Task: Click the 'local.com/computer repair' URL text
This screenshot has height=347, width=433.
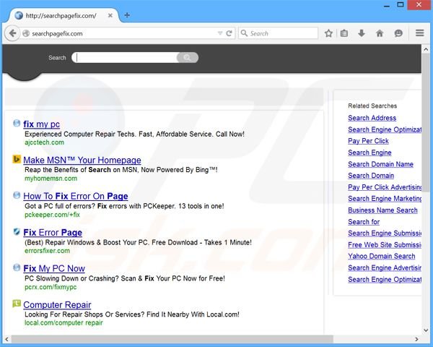Action: [64, 323]
